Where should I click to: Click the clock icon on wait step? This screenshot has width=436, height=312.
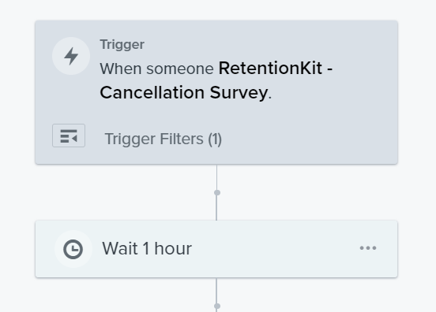pyautogui.click(x=73, y=249)
